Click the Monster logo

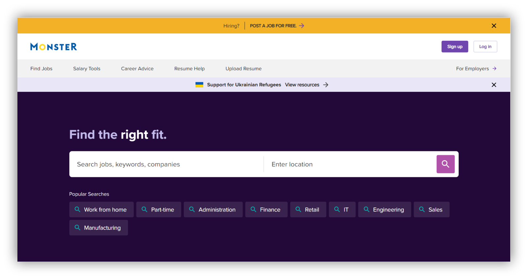[54, 47]
